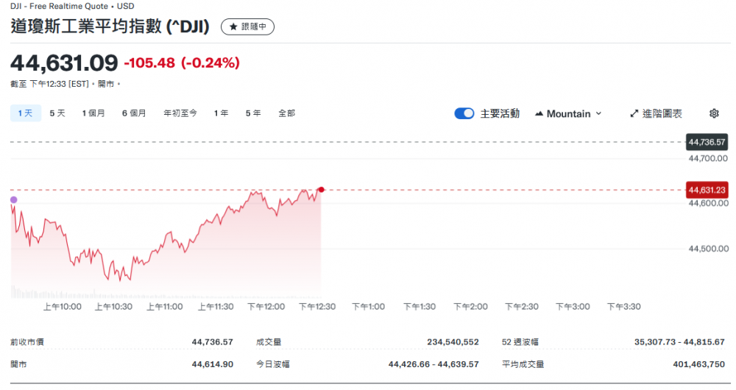Click the 跟隨中 following button
736x390 pixels.
click(x=248, y=26)
